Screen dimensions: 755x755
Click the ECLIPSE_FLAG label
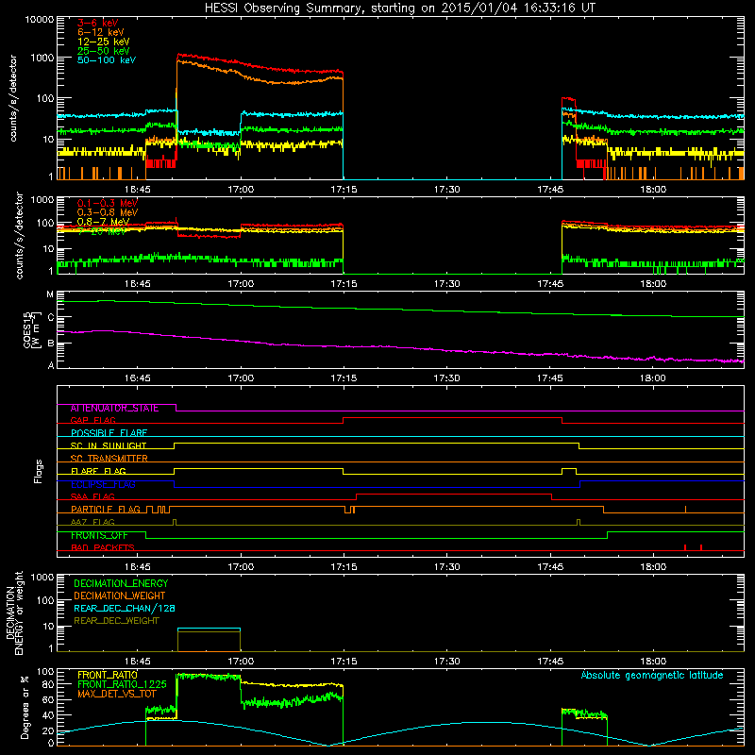tap(103, 484)
